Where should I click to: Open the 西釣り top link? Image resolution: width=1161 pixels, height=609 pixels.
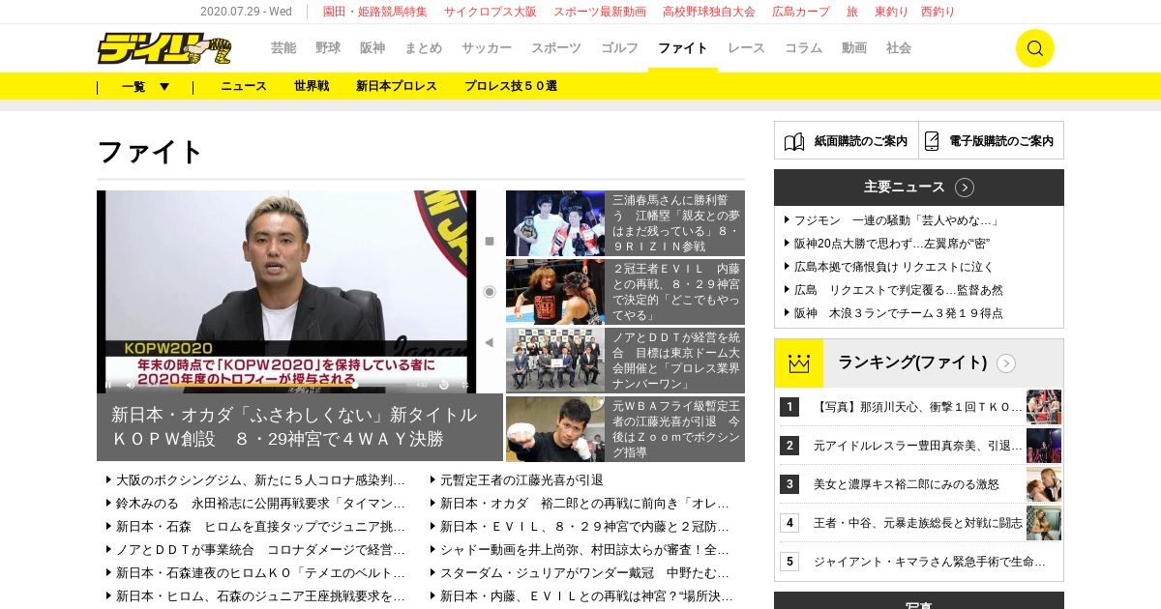point(938,12)
